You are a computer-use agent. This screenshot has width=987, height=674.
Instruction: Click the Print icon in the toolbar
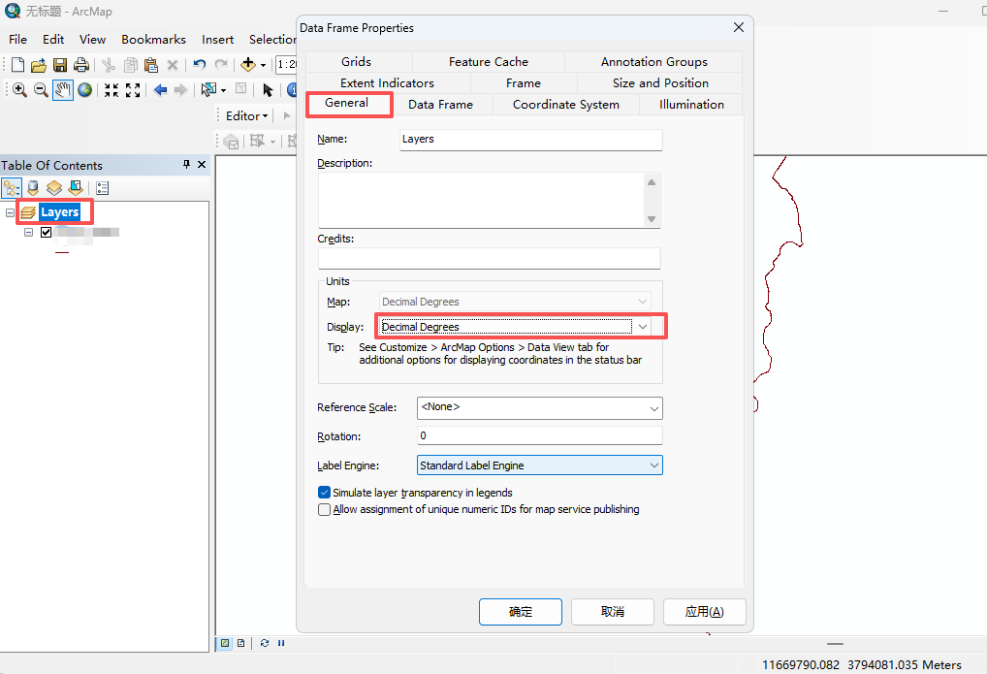[x=81, y=64]
